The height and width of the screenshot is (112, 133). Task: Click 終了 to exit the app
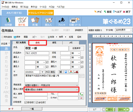(x=127, y=12)
